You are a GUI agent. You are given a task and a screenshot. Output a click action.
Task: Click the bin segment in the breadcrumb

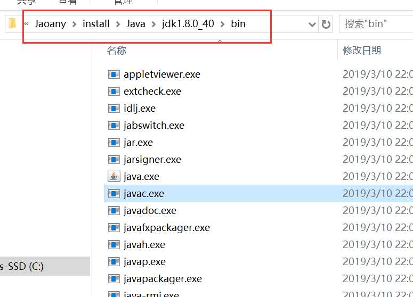pyautogui.click(x=238, y=24)
